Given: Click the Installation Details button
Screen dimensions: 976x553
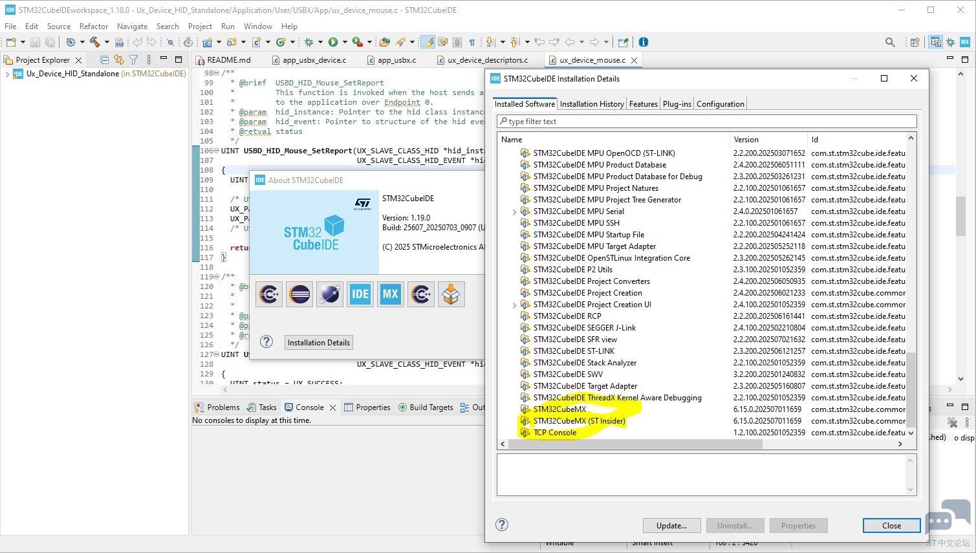Looking at the screenshot, I should [319, 342].
